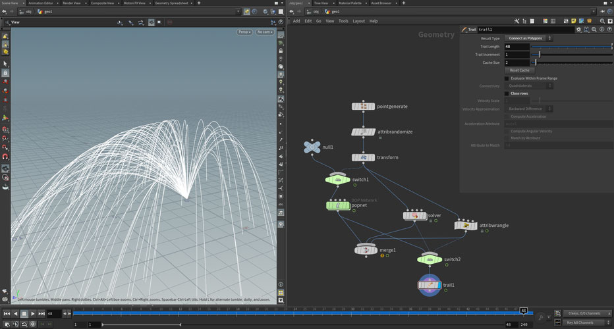Select the switch2 node
Viewport: 614px width, 329px height.
coord(430,259)
